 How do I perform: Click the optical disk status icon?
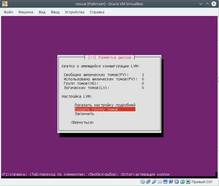(142, 182)
